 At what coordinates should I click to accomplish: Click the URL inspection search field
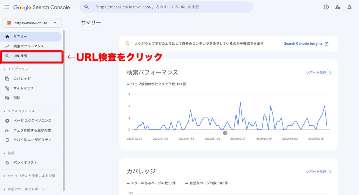(166, 7)
